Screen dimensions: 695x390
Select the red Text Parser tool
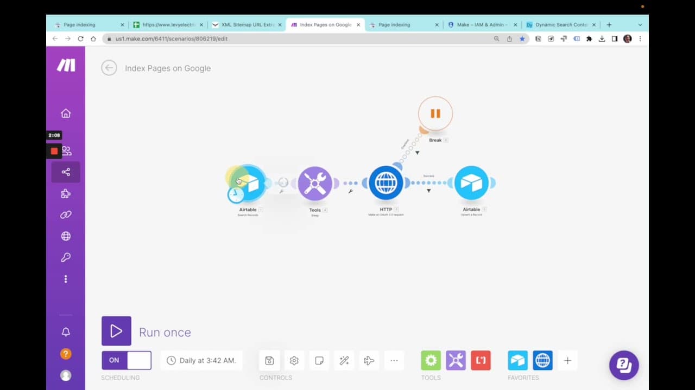(481, 360)
